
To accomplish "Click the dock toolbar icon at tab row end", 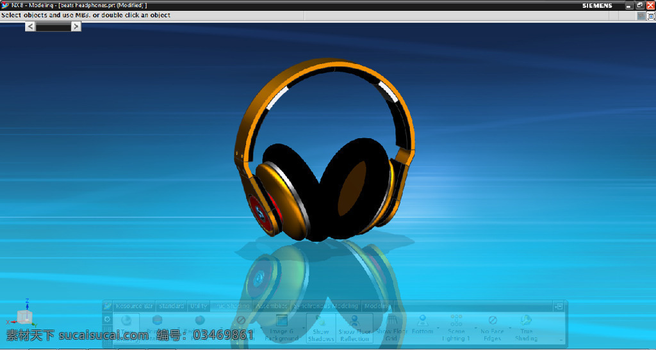I will pos(559,306).
